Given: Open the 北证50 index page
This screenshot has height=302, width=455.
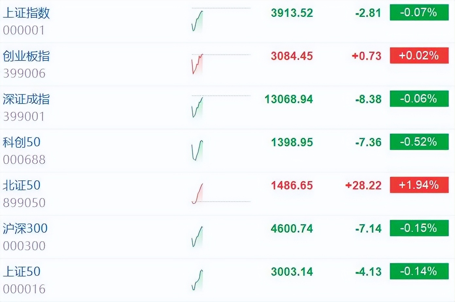Looking at the screenshot, I should (21, 185).
